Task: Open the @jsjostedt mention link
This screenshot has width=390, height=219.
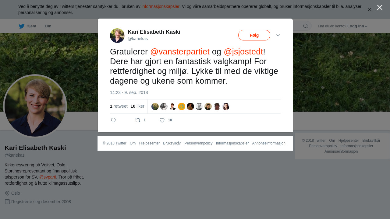Action: [243, 52]
